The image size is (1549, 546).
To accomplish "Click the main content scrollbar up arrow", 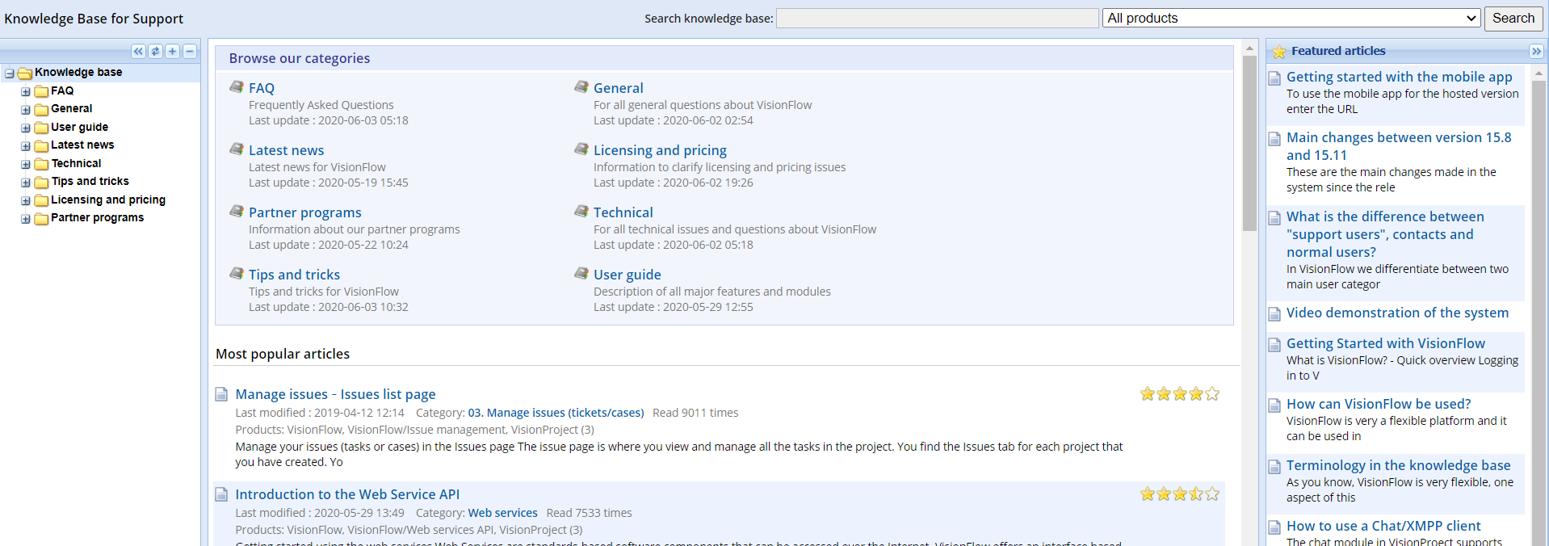I will point(1249,48).
